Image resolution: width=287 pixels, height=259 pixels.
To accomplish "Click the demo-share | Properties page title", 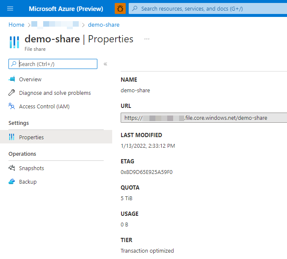I will [79, 39].
